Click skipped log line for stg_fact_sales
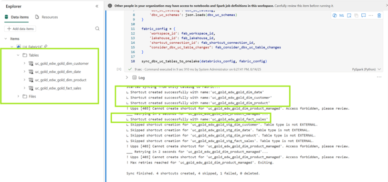The width and height of the screenshot is (388, 182). 220,141
